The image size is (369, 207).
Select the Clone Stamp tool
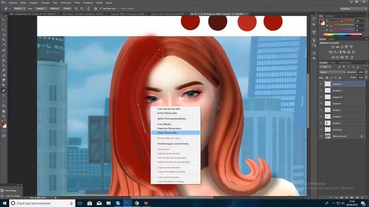pos(3,60)
